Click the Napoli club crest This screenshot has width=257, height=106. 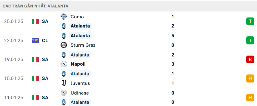[63, 64]
